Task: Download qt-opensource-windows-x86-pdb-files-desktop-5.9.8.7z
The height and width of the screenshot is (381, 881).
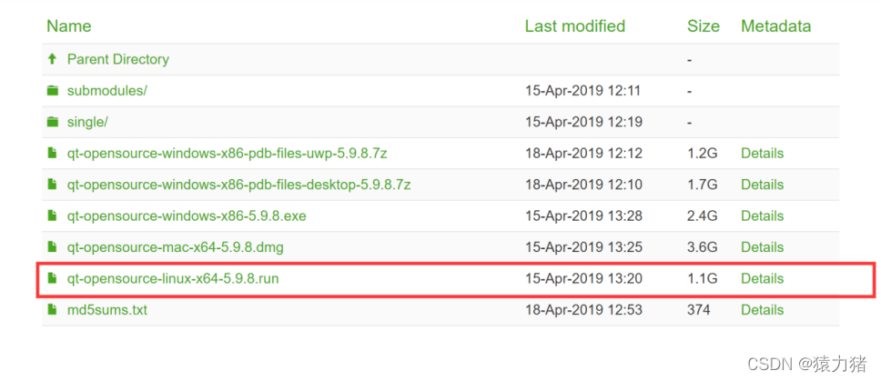Action: point(238,185)
